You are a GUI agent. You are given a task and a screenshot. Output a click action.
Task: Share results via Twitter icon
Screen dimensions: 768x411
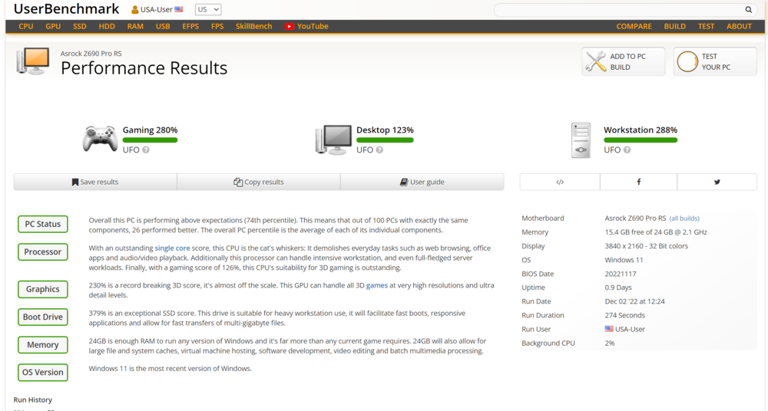click(717, 182)
